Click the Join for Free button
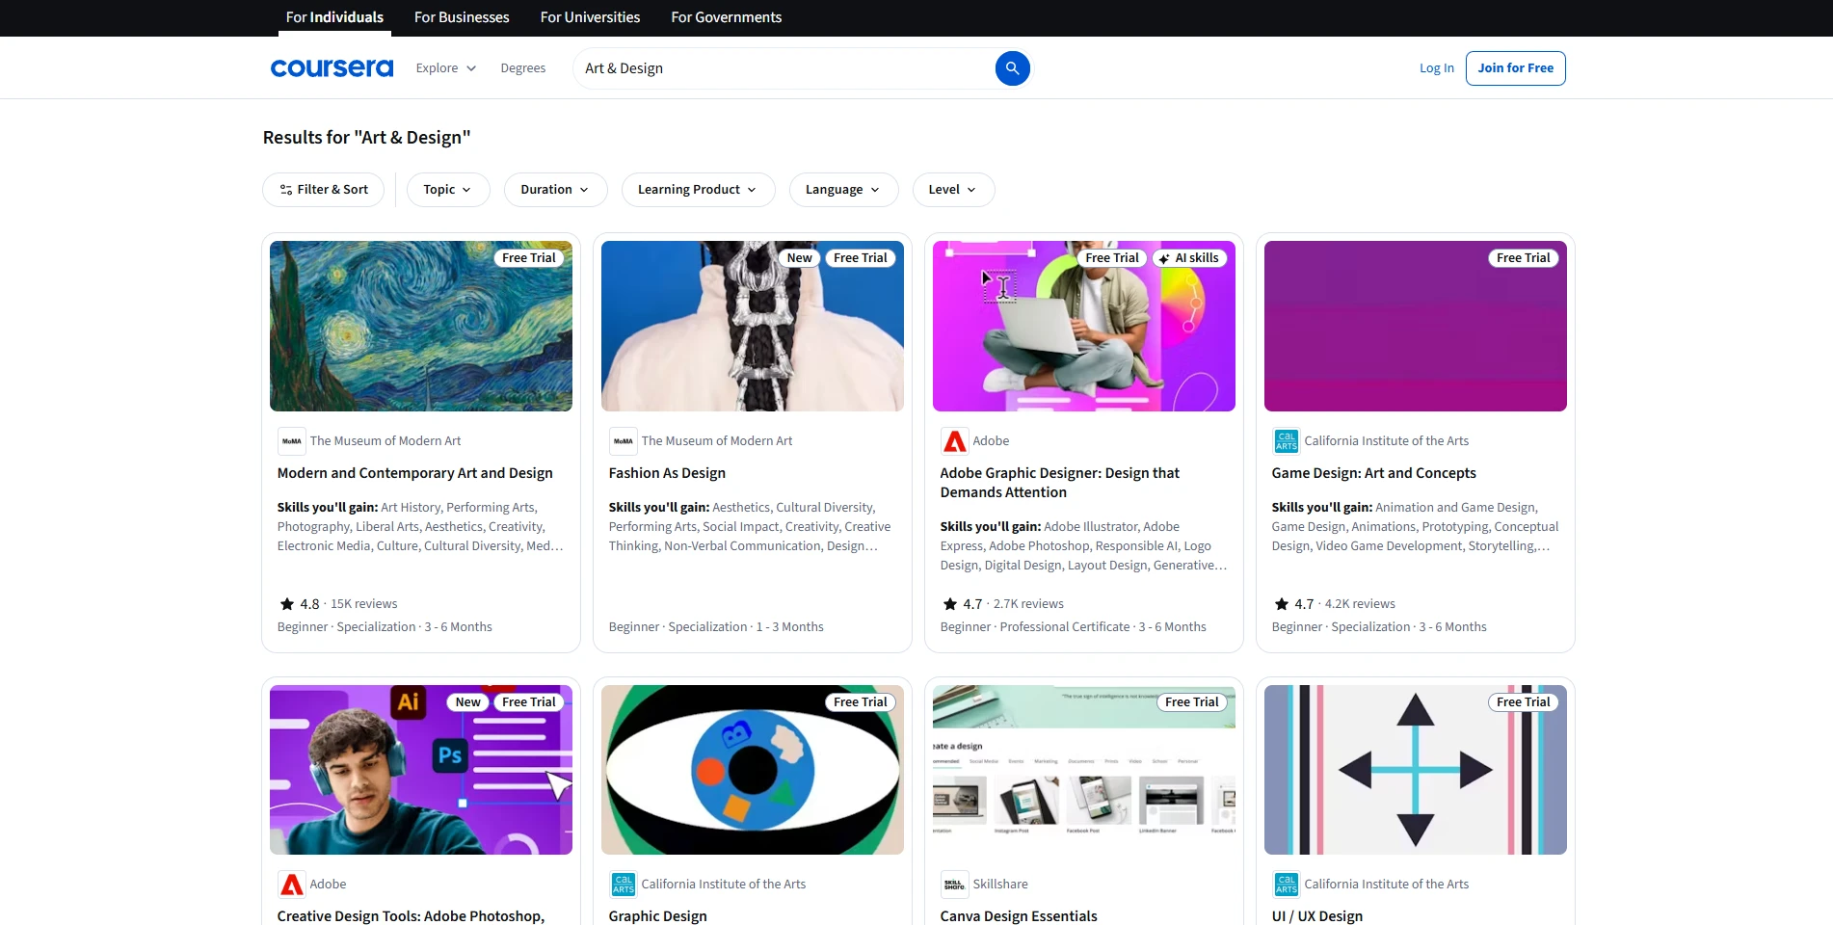 (x=1514, y=67)
